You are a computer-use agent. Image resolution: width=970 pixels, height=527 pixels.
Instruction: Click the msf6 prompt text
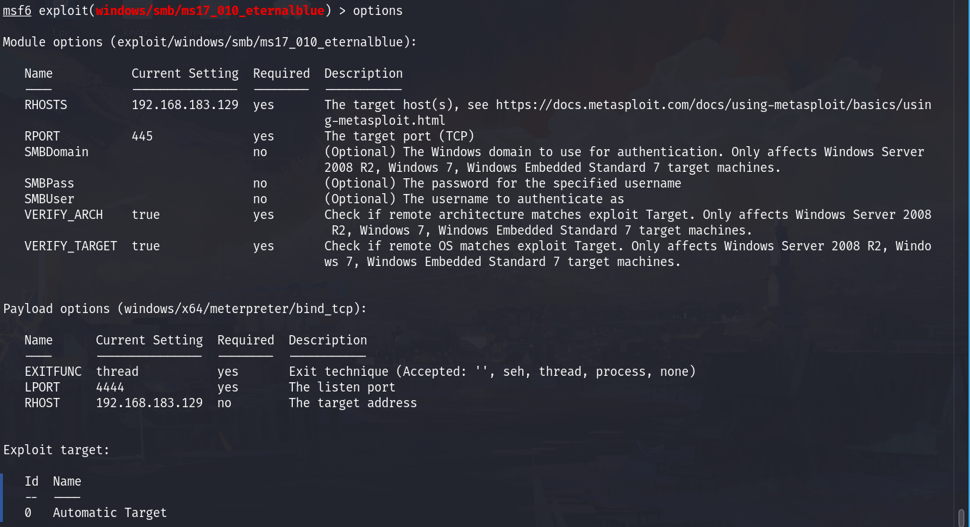(x=17, y=11)
